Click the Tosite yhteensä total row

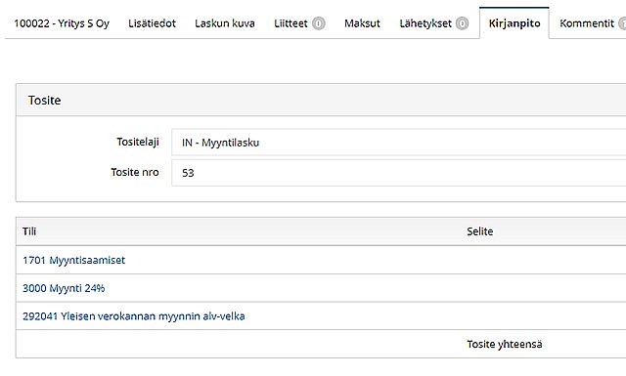pos(321,344)
